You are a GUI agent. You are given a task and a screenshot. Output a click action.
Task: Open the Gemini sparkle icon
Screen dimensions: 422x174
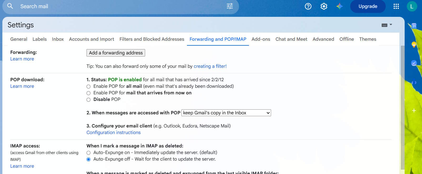point(339,6)
